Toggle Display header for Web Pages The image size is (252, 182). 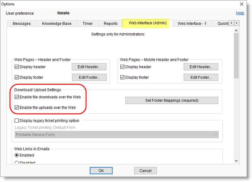(x=17, y=67)
